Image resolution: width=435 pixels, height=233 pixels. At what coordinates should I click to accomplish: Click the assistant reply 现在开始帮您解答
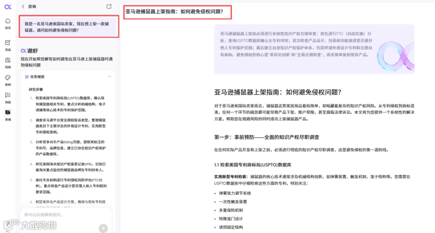tap(66, 62)
